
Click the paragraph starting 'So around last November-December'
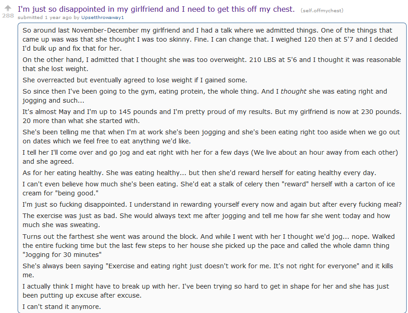210,39
